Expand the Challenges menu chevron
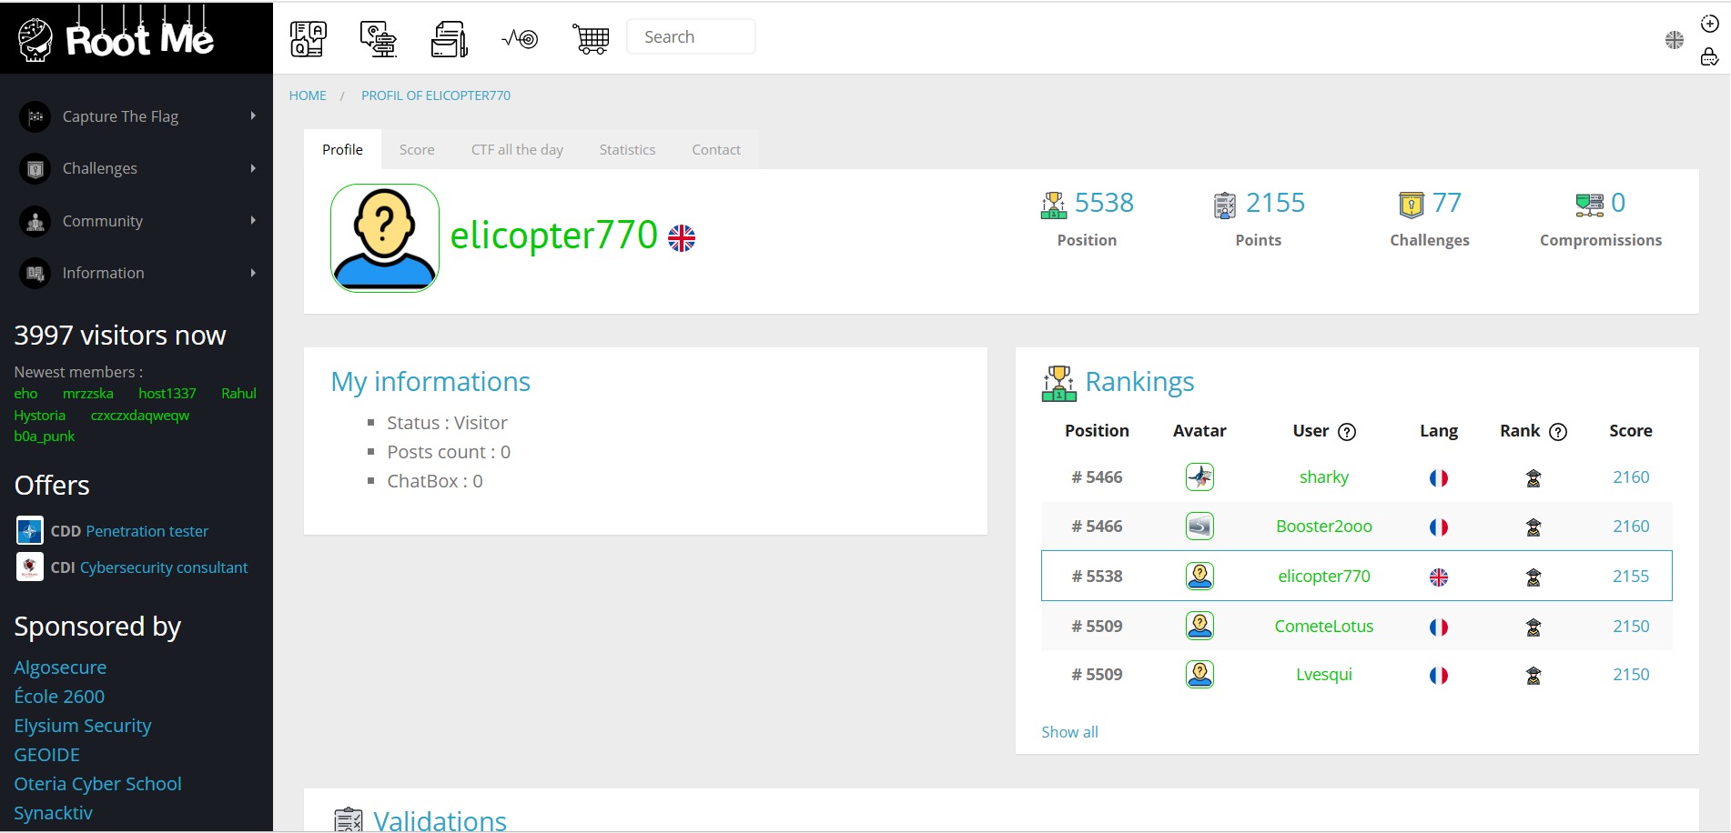Image resolution: width=1731 pixels, height=833 pixels. 254,168
